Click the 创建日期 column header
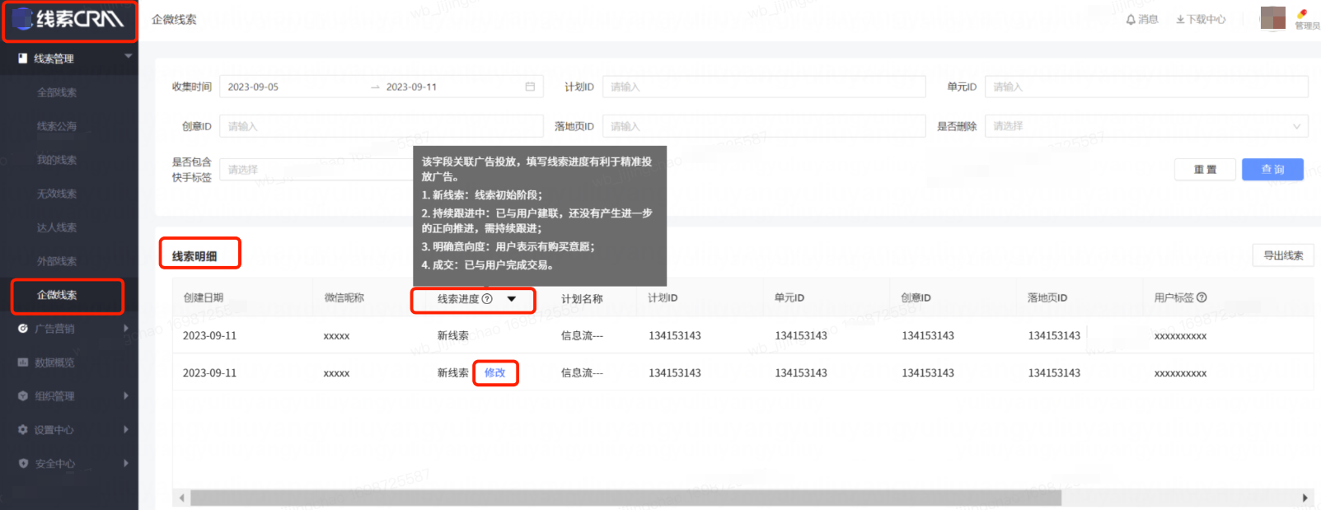Screen dimensions: 1321x510 (x=204, y=297)
